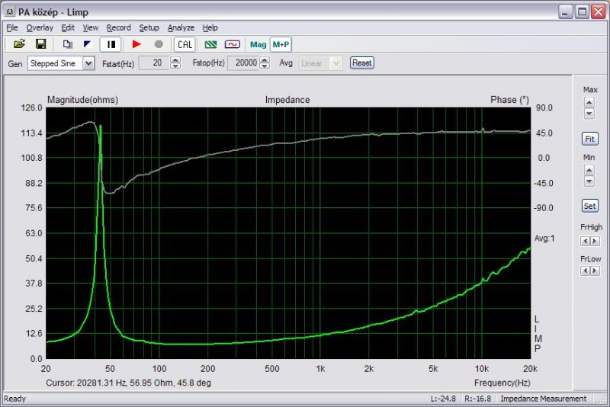610x407 pixels.
Task: Click the Impedance Measurement status bar entry
Action: (x=543, y=399)
